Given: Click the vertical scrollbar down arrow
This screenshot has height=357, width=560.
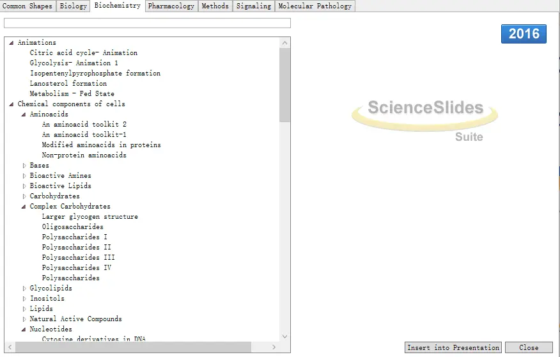Looking at the screenshot, I should [x=284, y=337].
